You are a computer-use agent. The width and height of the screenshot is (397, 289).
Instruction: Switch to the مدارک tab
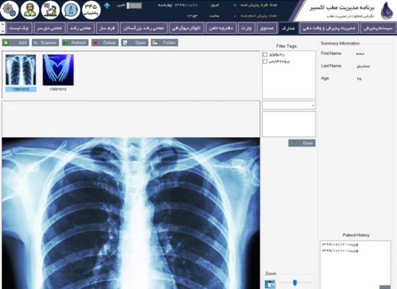[288, 28]
